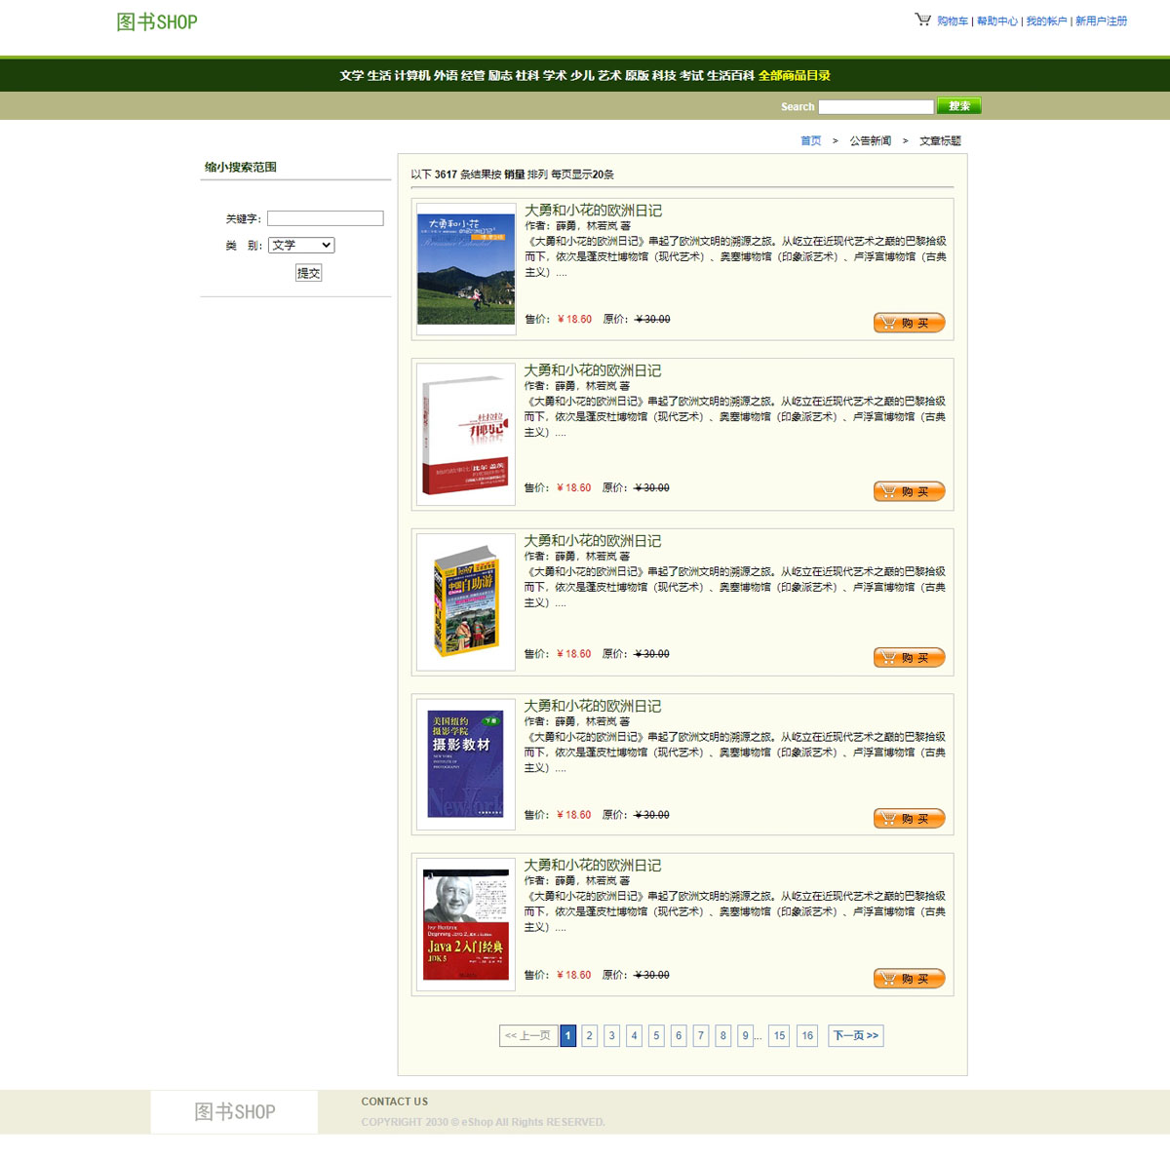Open the 类别 dropdown showing 文学
This screenshot has width=1170, height=1160.
[301, 246]
